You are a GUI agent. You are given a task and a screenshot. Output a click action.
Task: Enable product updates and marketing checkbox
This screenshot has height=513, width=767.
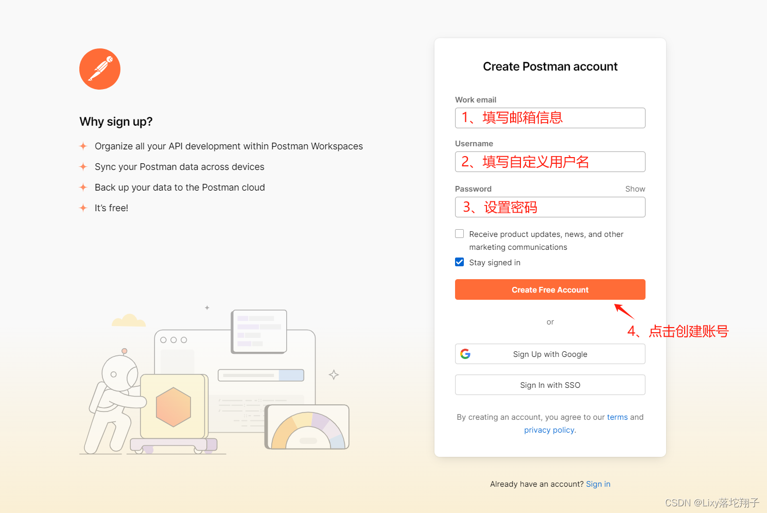click(x=460, y=234)
